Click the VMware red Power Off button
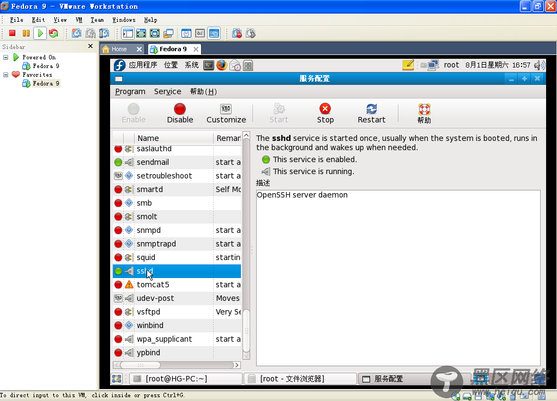The width and height of the screenshot is (557, 401). 12,33
